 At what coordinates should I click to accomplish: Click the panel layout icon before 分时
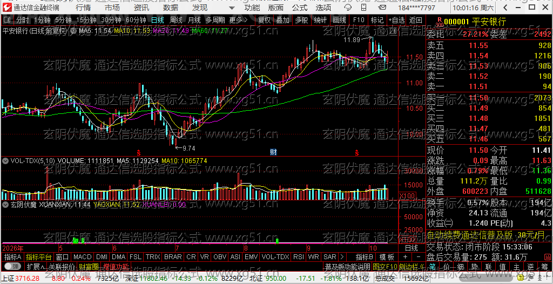point(8,20)
